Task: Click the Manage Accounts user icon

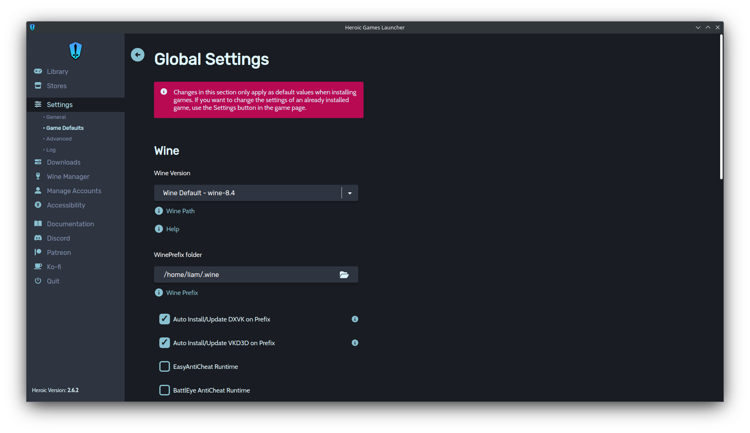Action: point(38,190)
